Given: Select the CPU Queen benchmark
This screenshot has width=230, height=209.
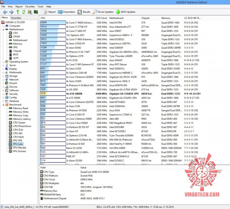Looking at the screenshot, I should click(x=17, y=123).
